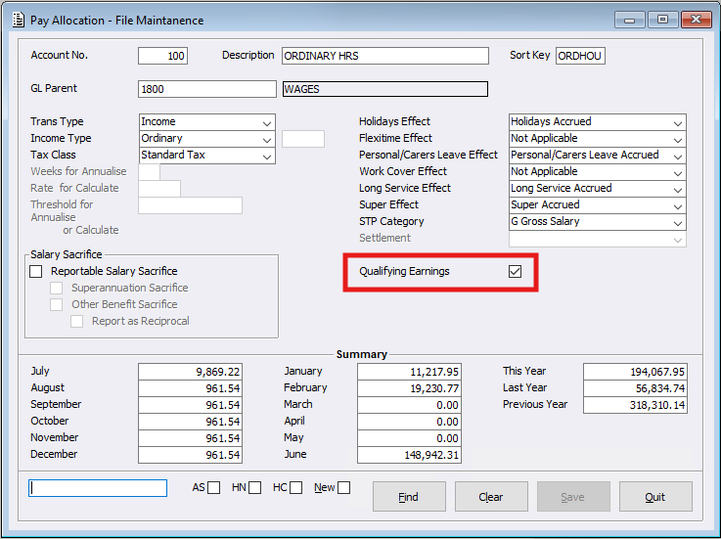Enable Reportable Salary Sacrifice checkbox
The height and width of the screenshot is (539, 721).
(37, 271)
